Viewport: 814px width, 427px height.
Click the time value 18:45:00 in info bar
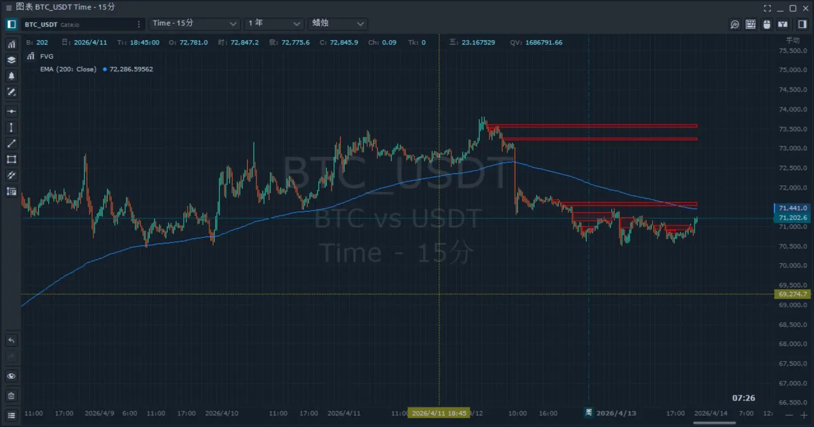point(144,42)
